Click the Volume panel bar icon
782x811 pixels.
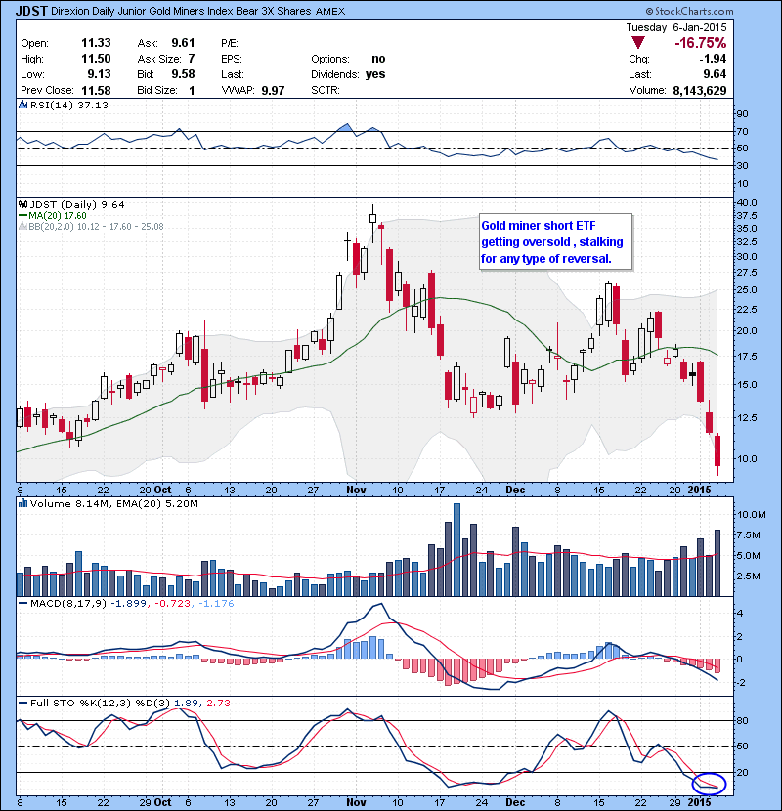[x=22, y=503]
